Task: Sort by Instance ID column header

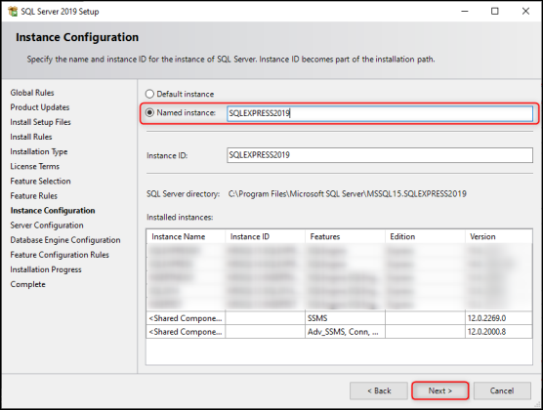Action: 266,236
